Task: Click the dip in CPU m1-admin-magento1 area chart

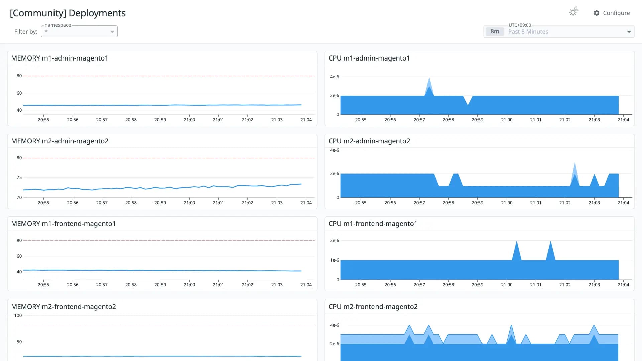Action: [x=468, y=100]
